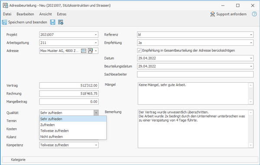260x165 pixels.
Task: Open the Adresse dropdown arrow
Action: [96, 51]
